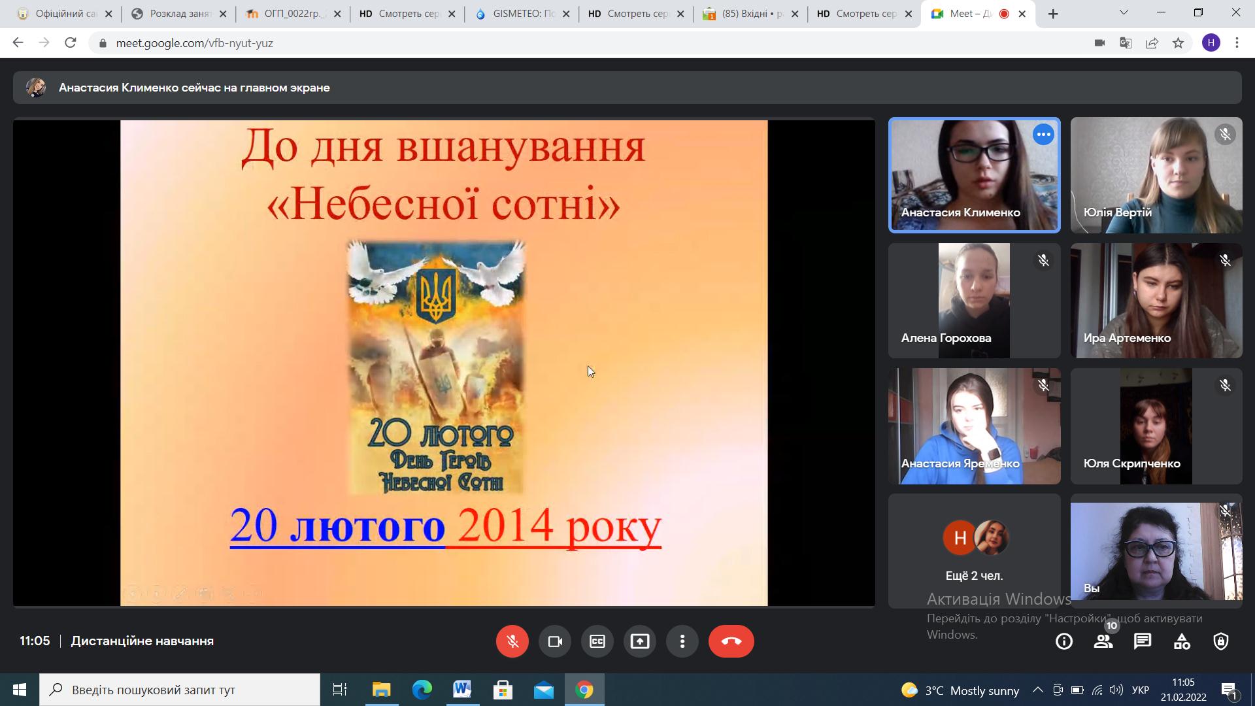Click the Windows search box
Image resolution: width=1255 pixels, height=706 pixels.
[180, 690]
